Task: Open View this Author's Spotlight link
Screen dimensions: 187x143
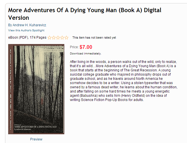Action: pyautogui.click(x=26, y=30)
